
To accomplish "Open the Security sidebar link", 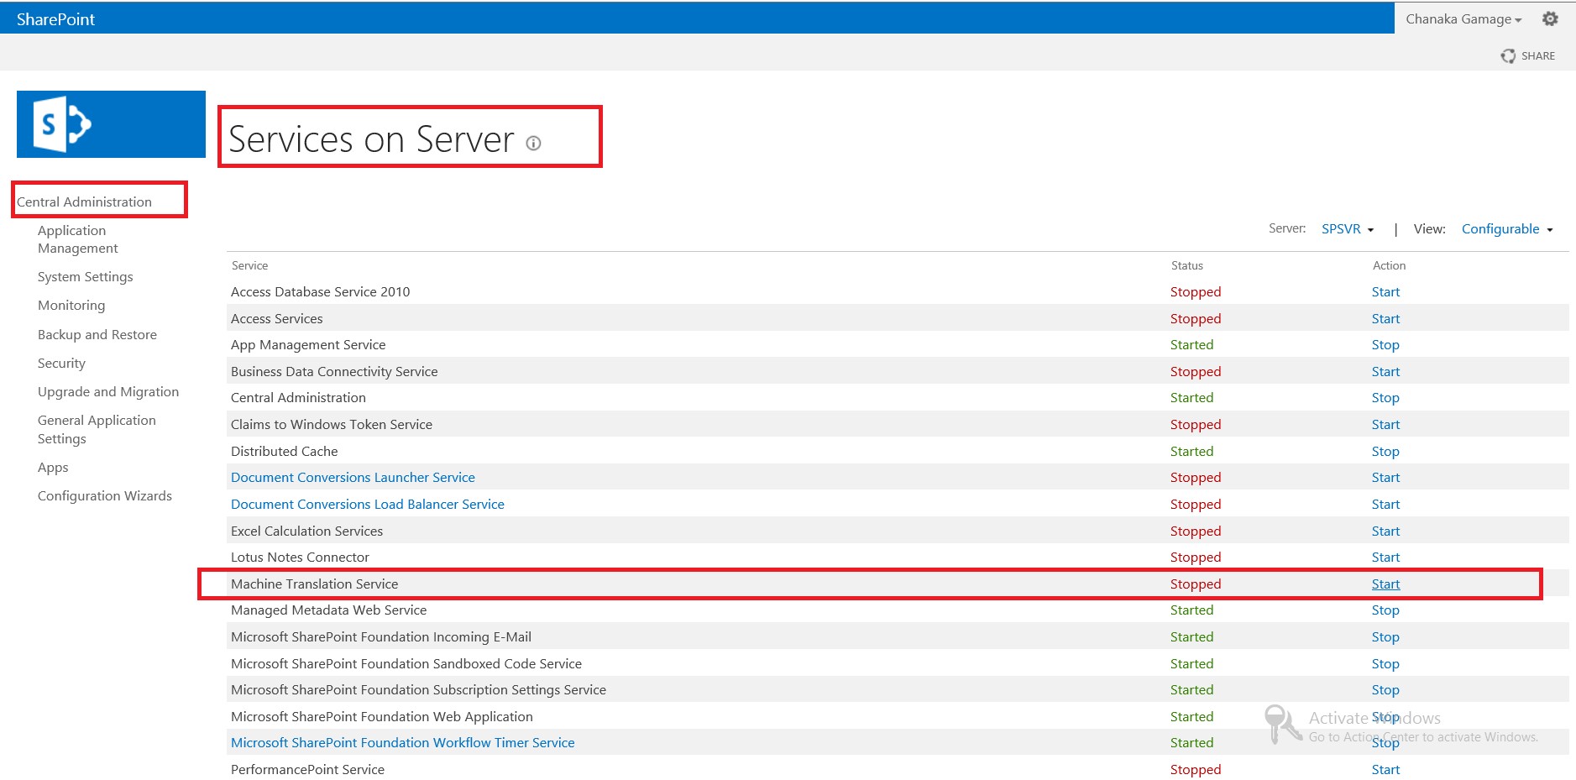I will (61, 363).
